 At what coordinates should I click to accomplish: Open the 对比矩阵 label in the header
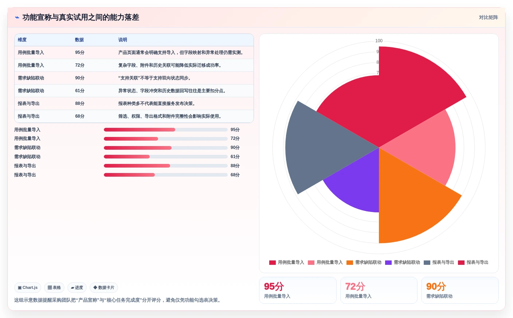488,17
